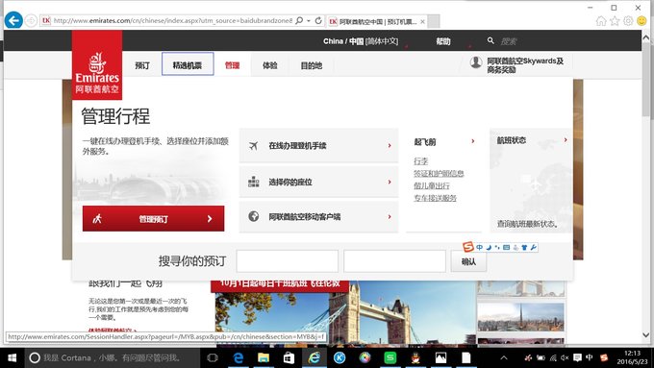654x368 pixels.
Task: Open File Explorer from the taskbar
Action: click(264, 357)
